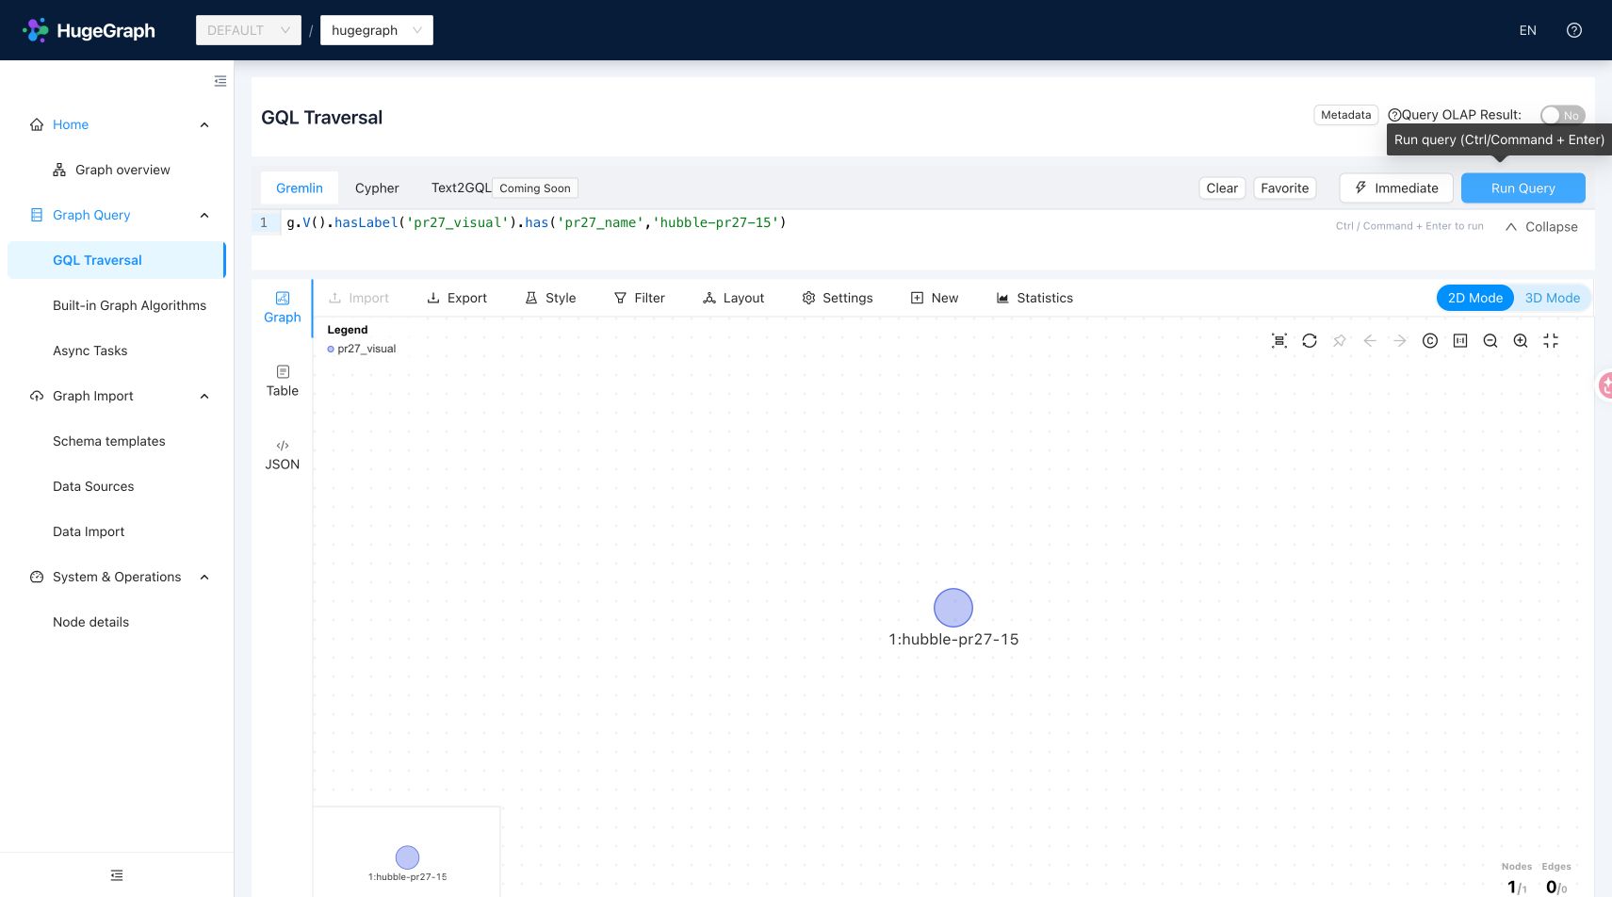Click the Metadata button
This screenshot has width=1612, height=897.
click(1346, 115)
